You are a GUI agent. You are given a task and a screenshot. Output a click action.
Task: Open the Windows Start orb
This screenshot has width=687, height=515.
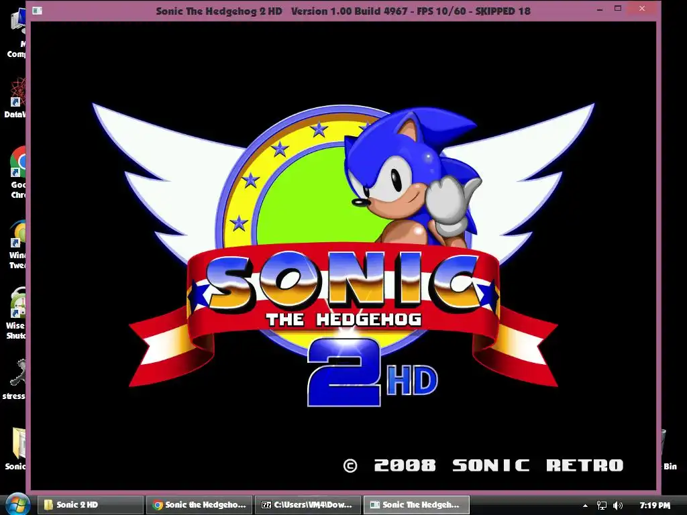17,505
